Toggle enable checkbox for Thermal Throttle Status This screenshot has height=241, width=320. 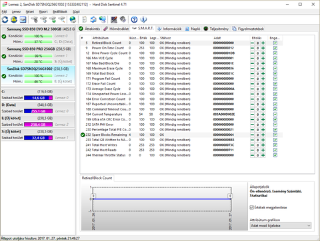[275, 155]
